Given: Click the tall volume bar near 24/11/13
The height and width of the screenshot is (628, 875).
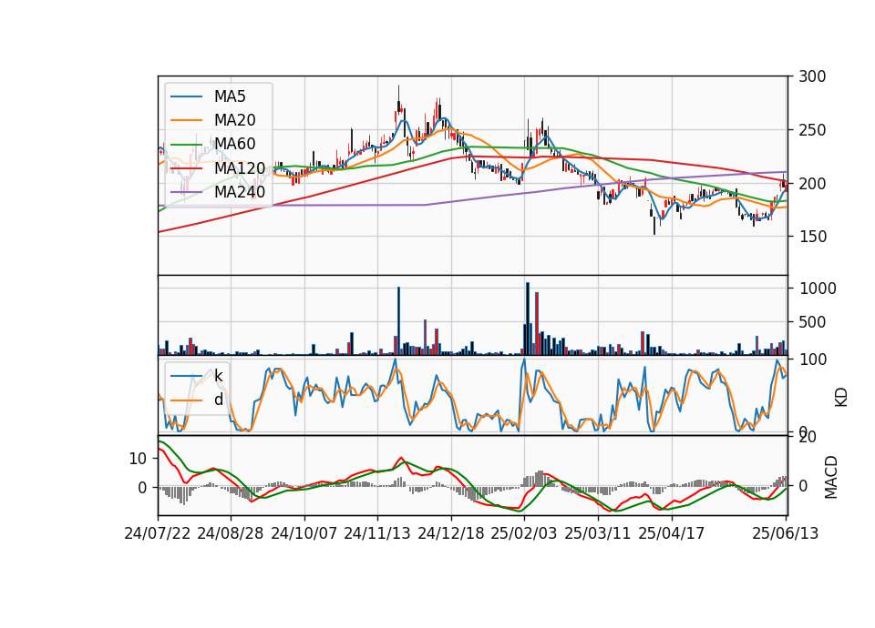Looking at the screenshot, I should pyautogui.click(x=398, y=321).
